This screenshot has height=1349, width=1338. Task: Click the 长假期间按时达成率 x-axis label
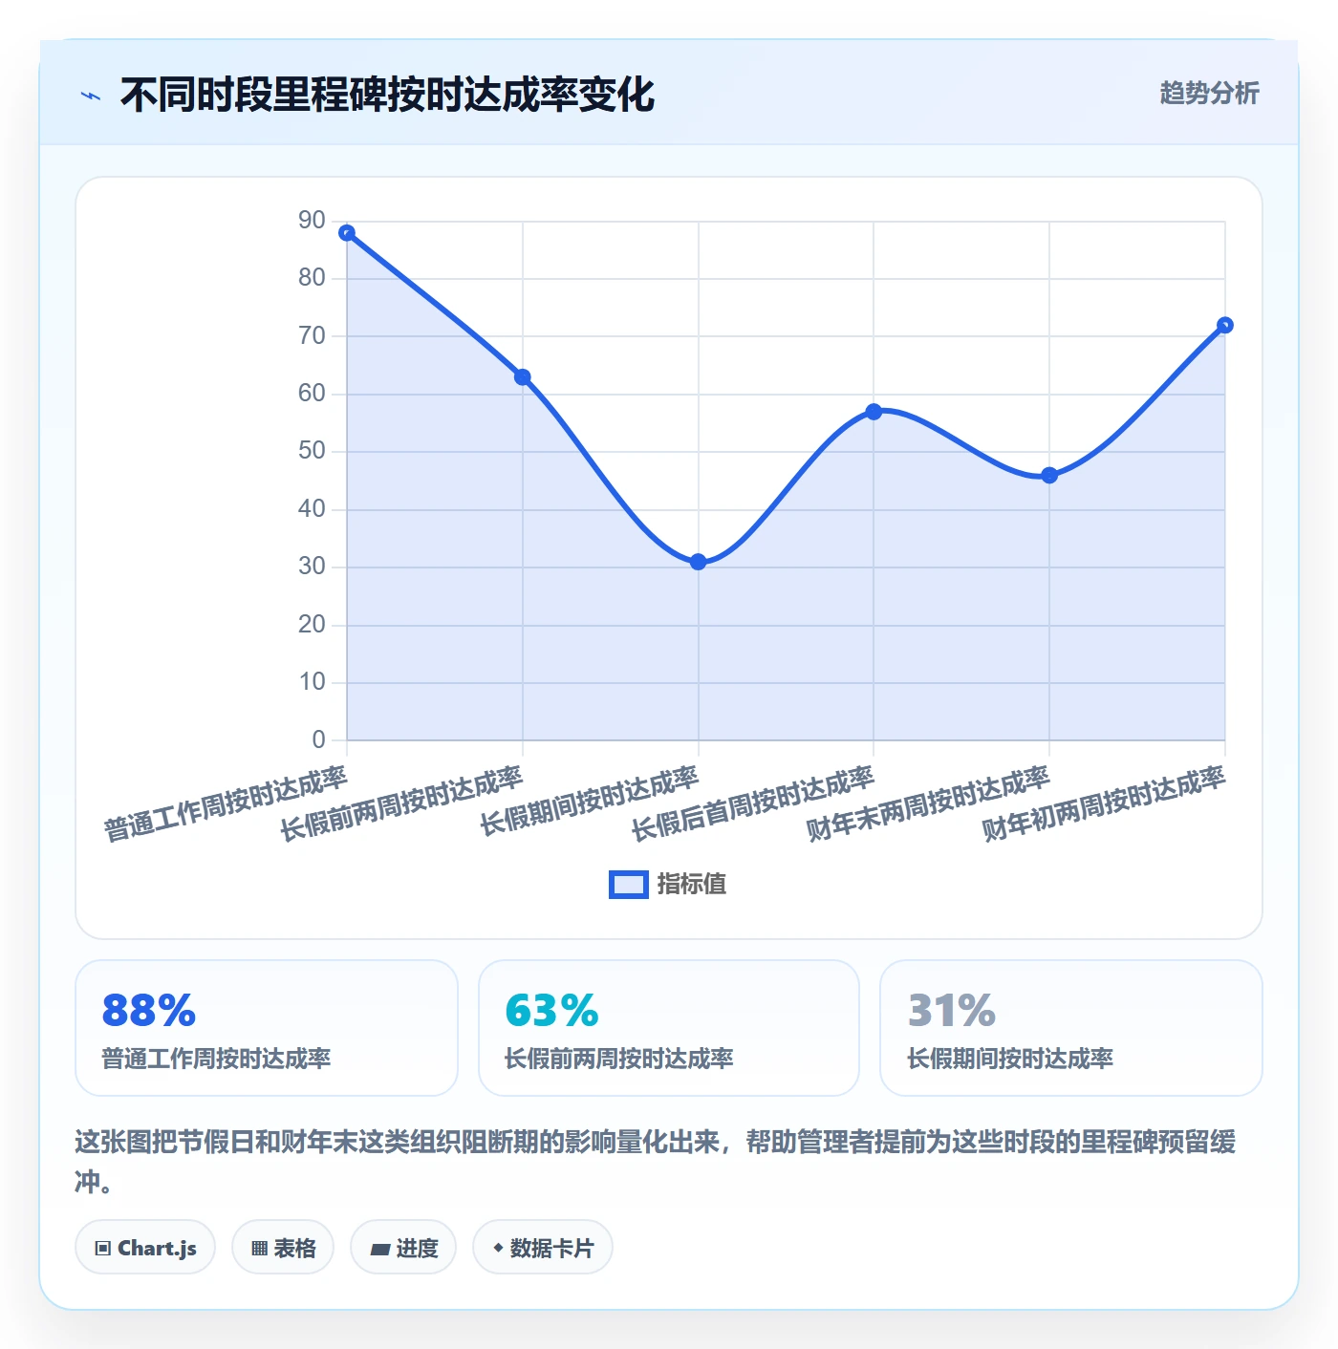[590, 802]
